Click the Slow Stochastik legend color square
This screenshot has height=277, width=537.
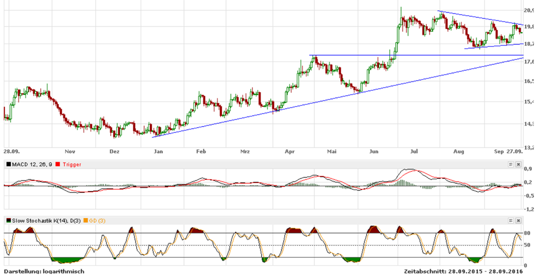pos(8,220)
